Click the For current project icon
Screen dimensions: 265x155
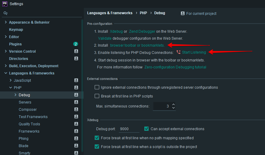pos(183,13)
